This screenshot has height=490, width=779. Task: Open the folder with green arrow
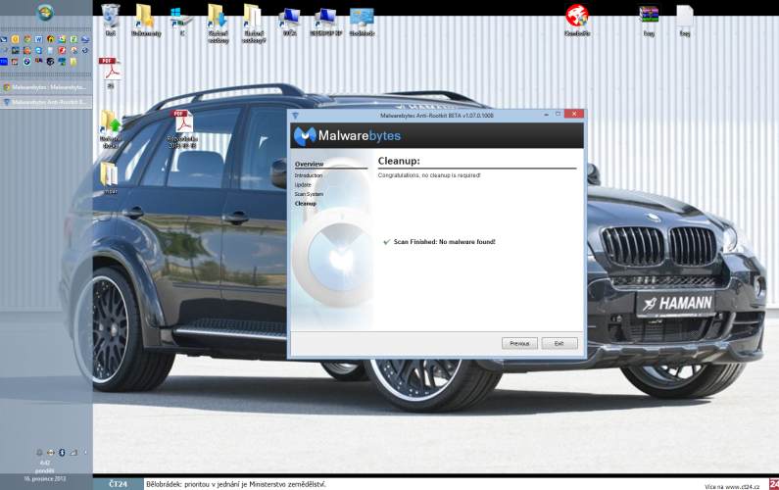pos(110,122)
